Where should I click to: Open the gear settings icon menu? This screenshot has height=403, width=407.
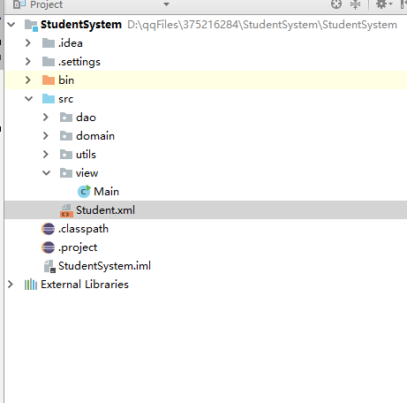pos(384,4)
